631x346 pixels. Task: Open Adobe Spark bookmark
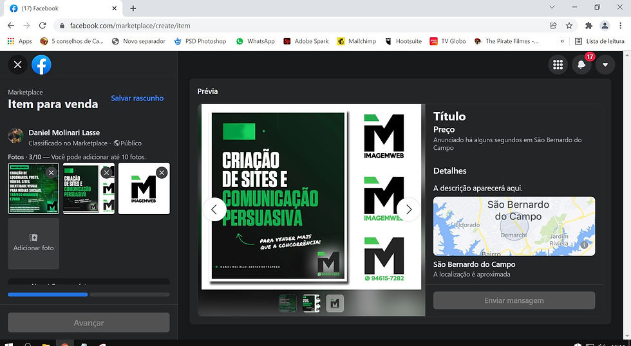click(306, 41)
